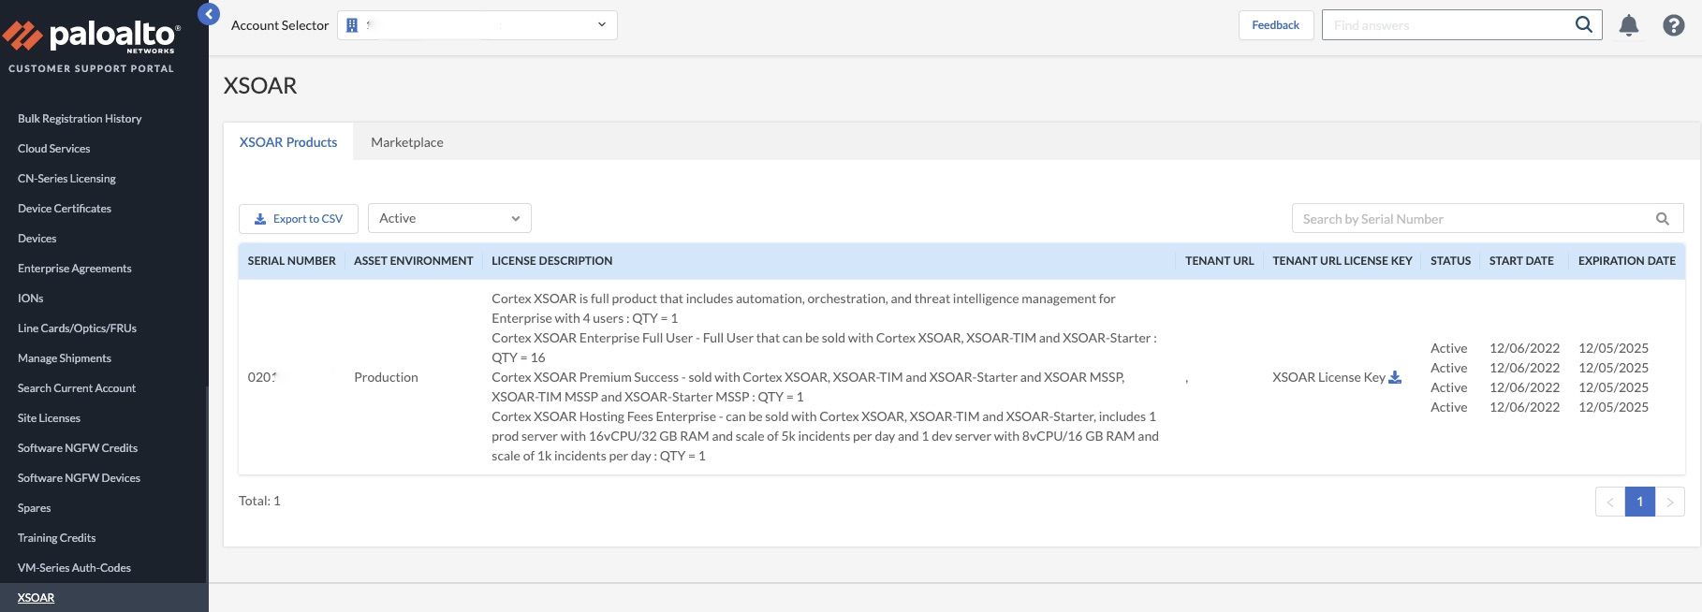Go to previous results page
This screenshot has width=1702, height=612.
coord(1610,502)
